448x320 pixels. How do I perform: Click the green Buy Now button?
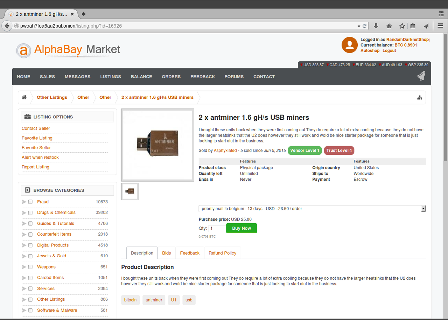[x=241, y=228]
